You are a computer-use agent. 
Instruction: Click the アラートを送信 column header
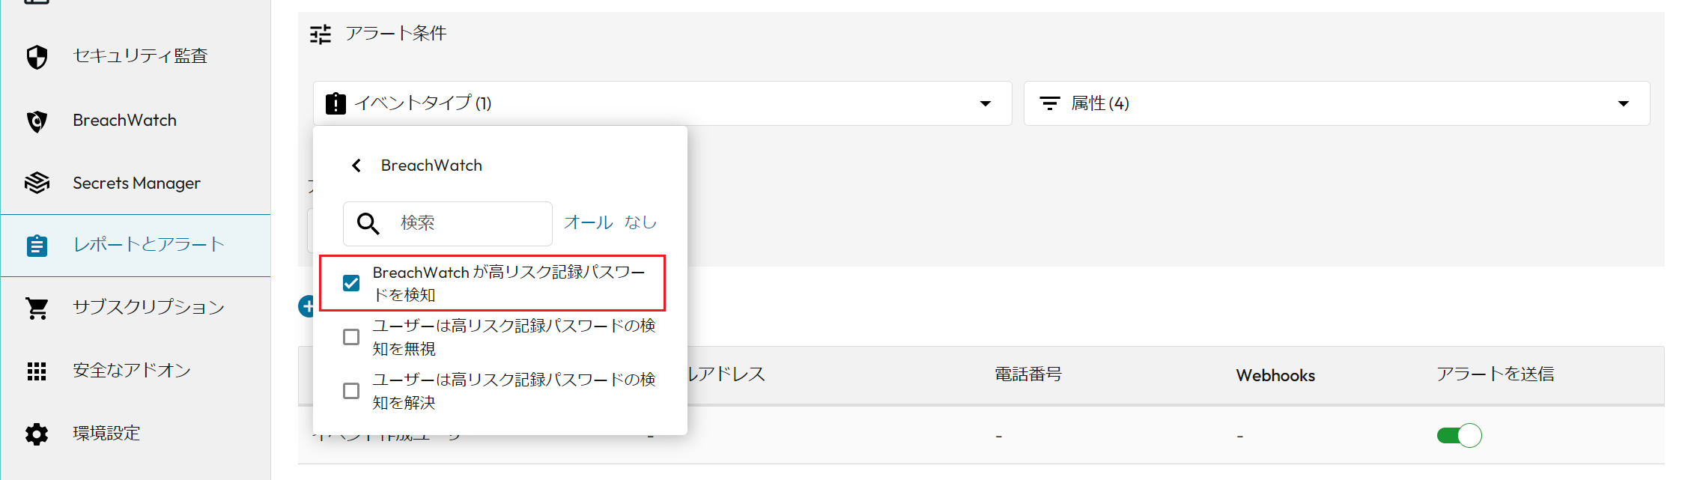[1496, 374]
